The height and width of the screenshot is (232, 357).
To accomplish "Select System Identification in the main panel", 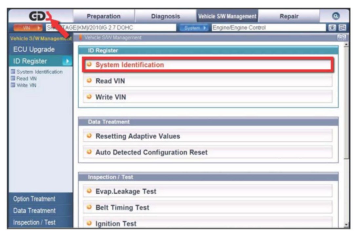I will click(129, 65).
